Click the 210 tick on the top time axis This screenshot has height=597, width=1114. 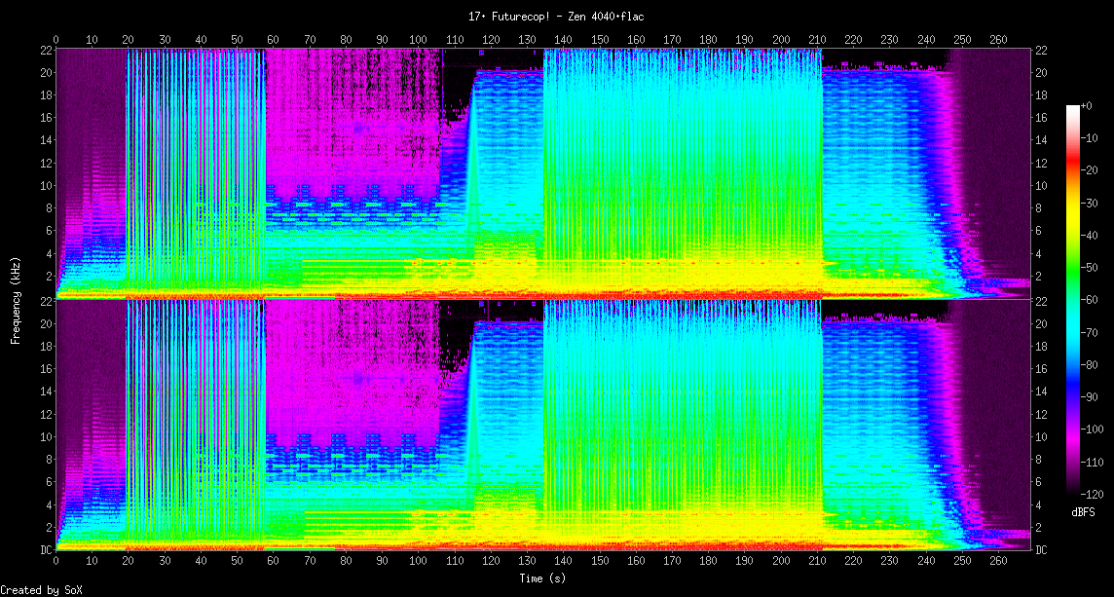tap(817, 40)
